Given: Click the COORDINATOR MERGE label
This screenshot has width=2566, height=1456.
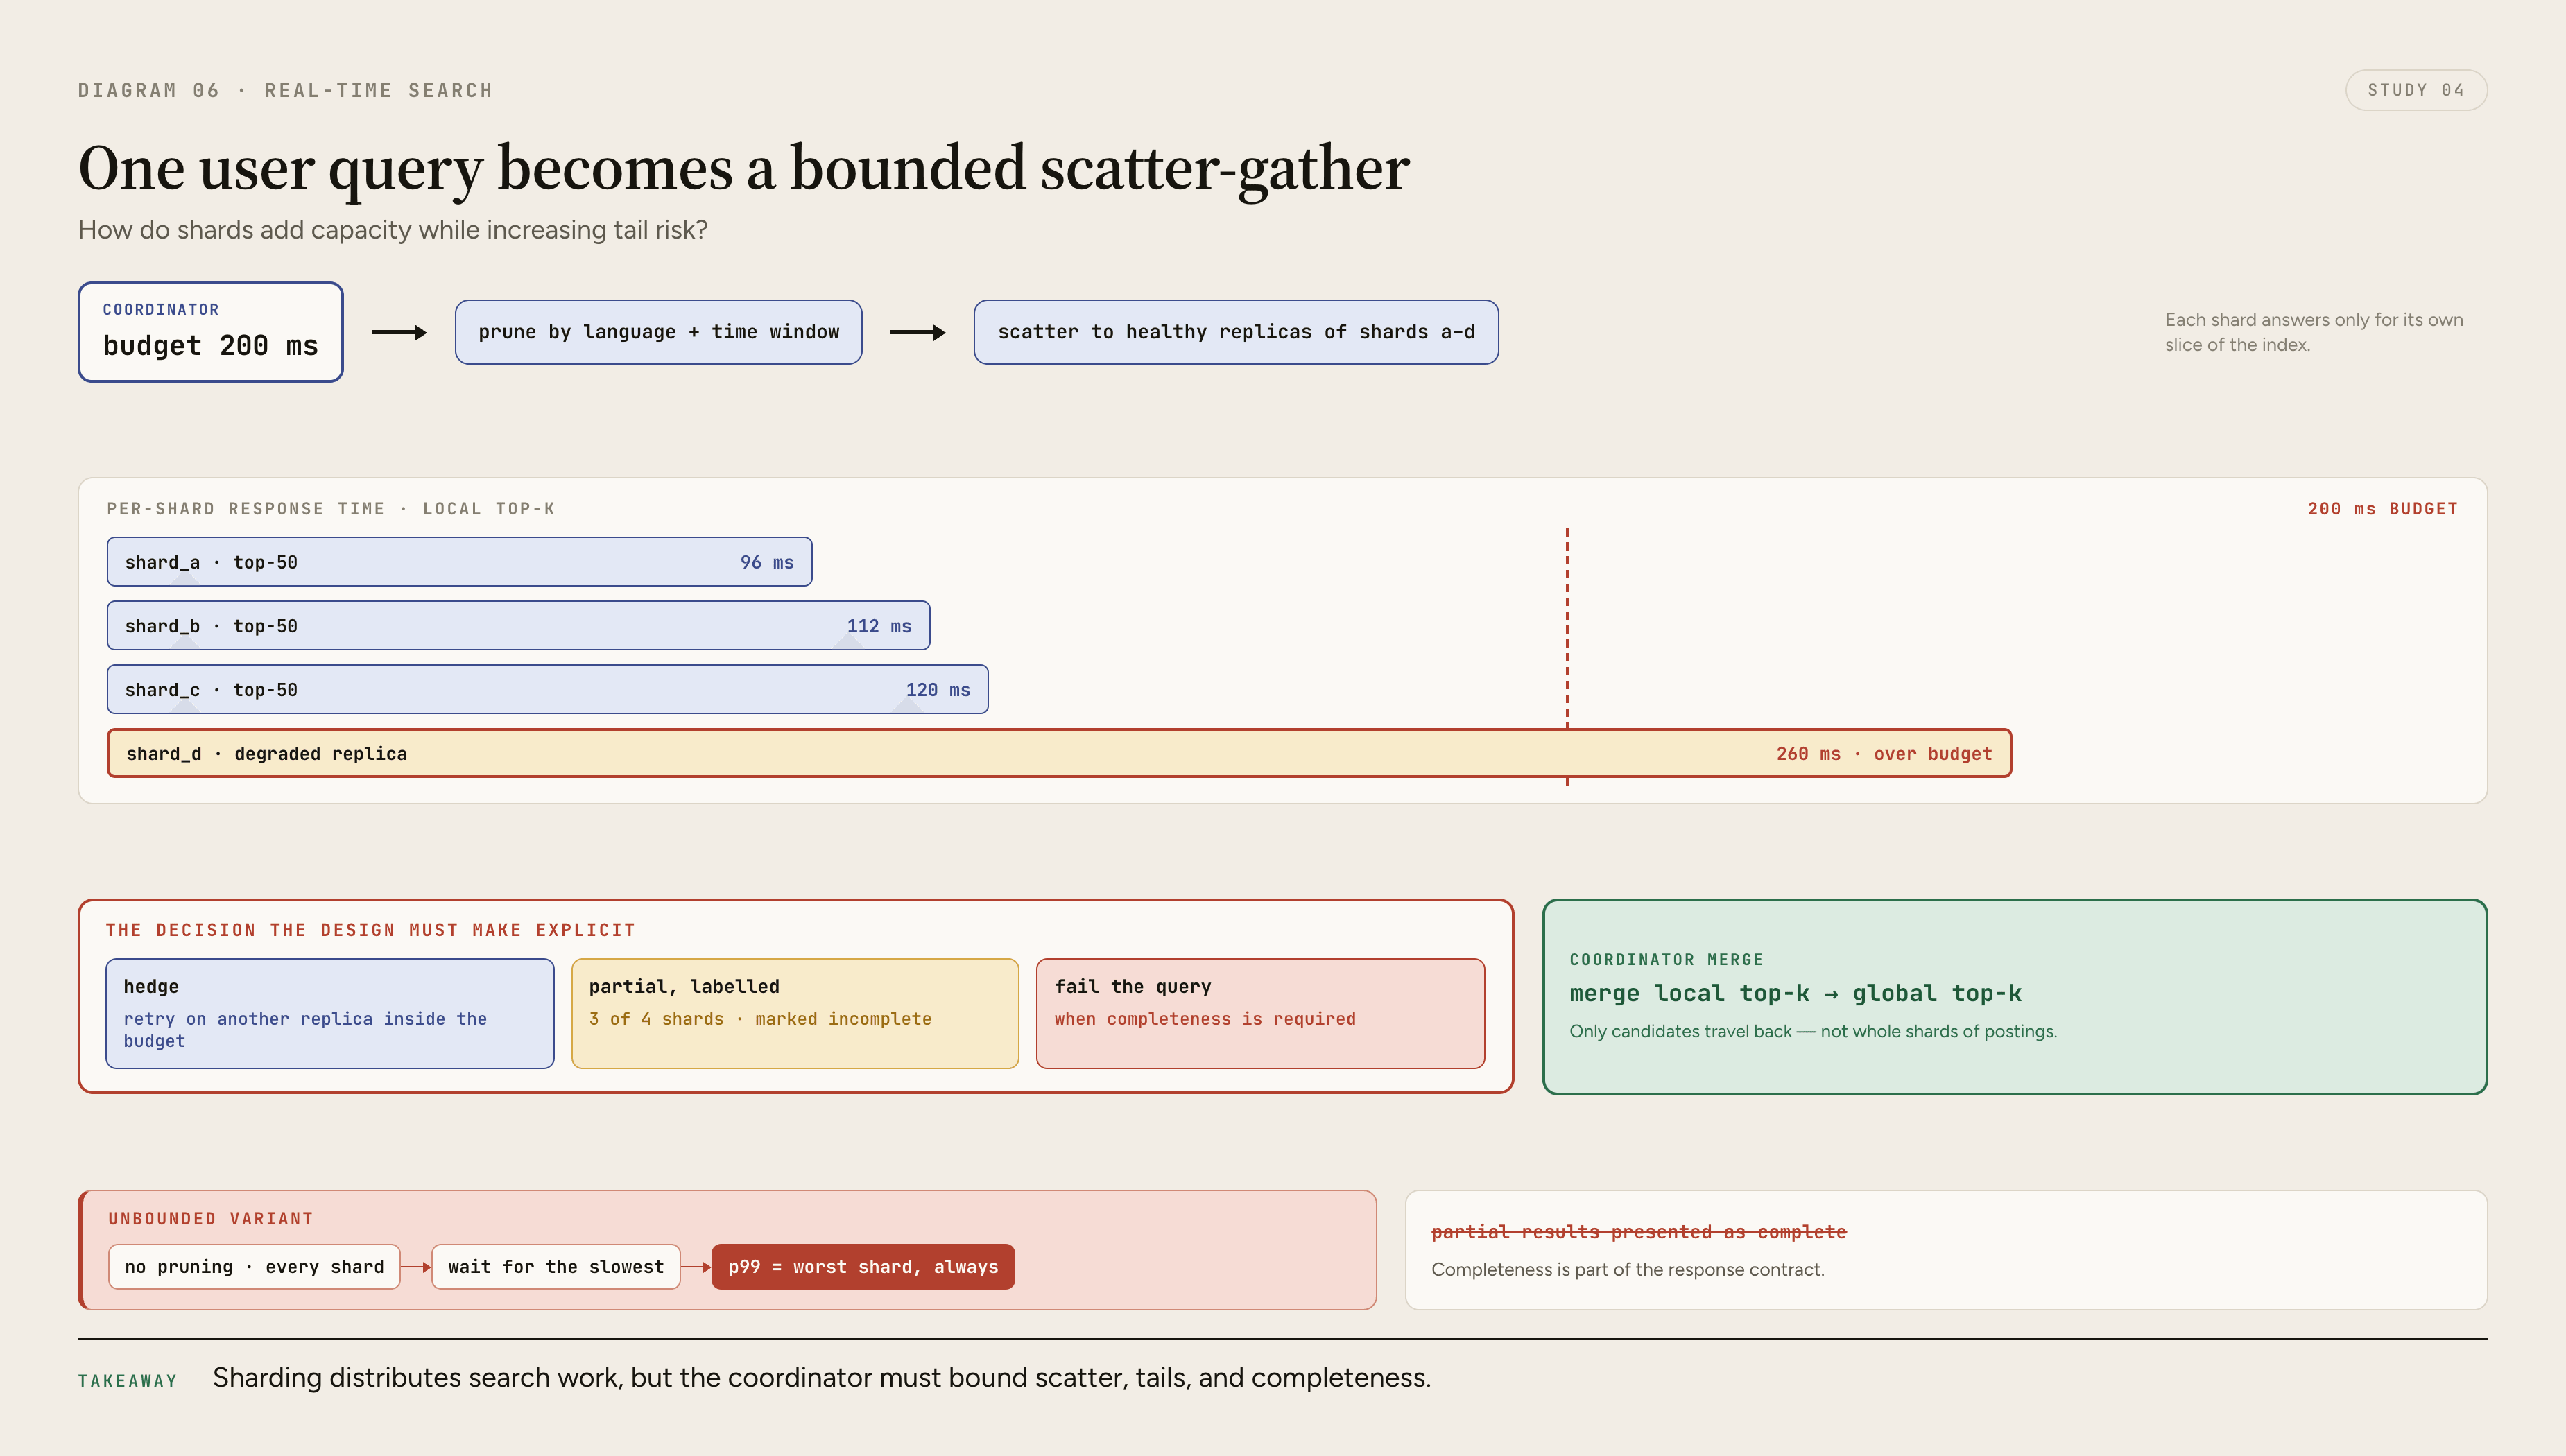Looking at the screenshot, I should point(1666,960).
